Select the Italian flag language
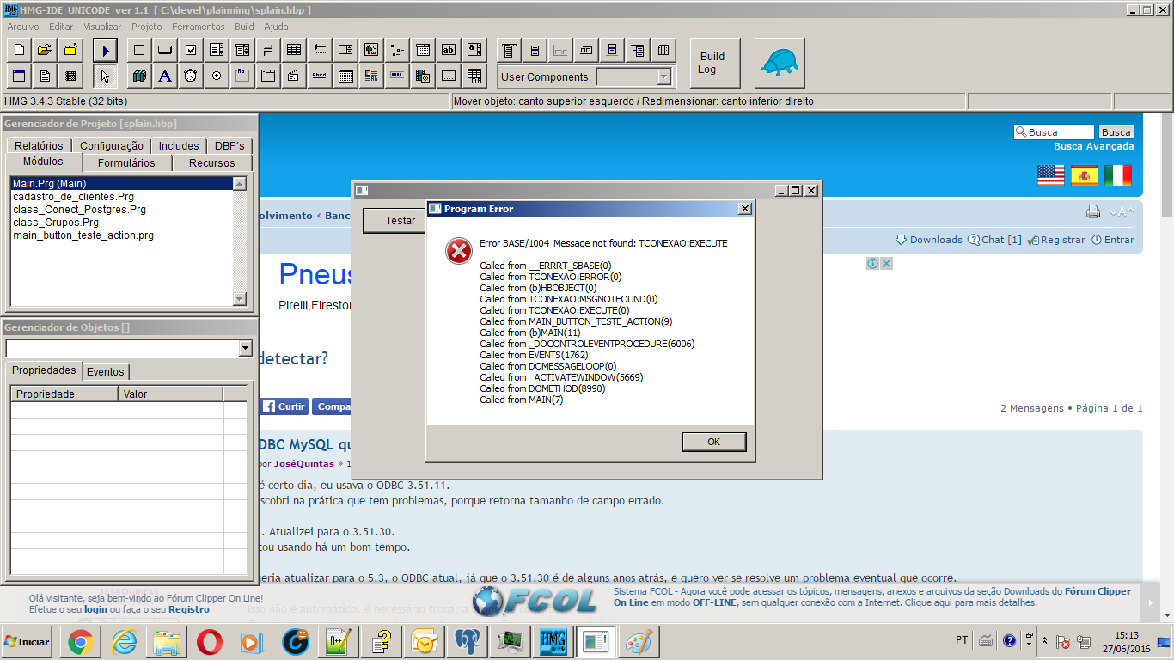This screenshot has height=660, width=1174. click(1118, 176)
